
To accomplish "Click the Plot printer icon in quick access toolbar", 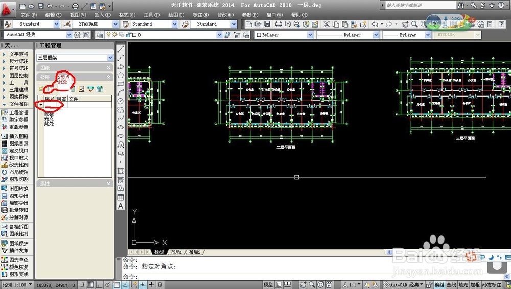I will pos(75,6).
